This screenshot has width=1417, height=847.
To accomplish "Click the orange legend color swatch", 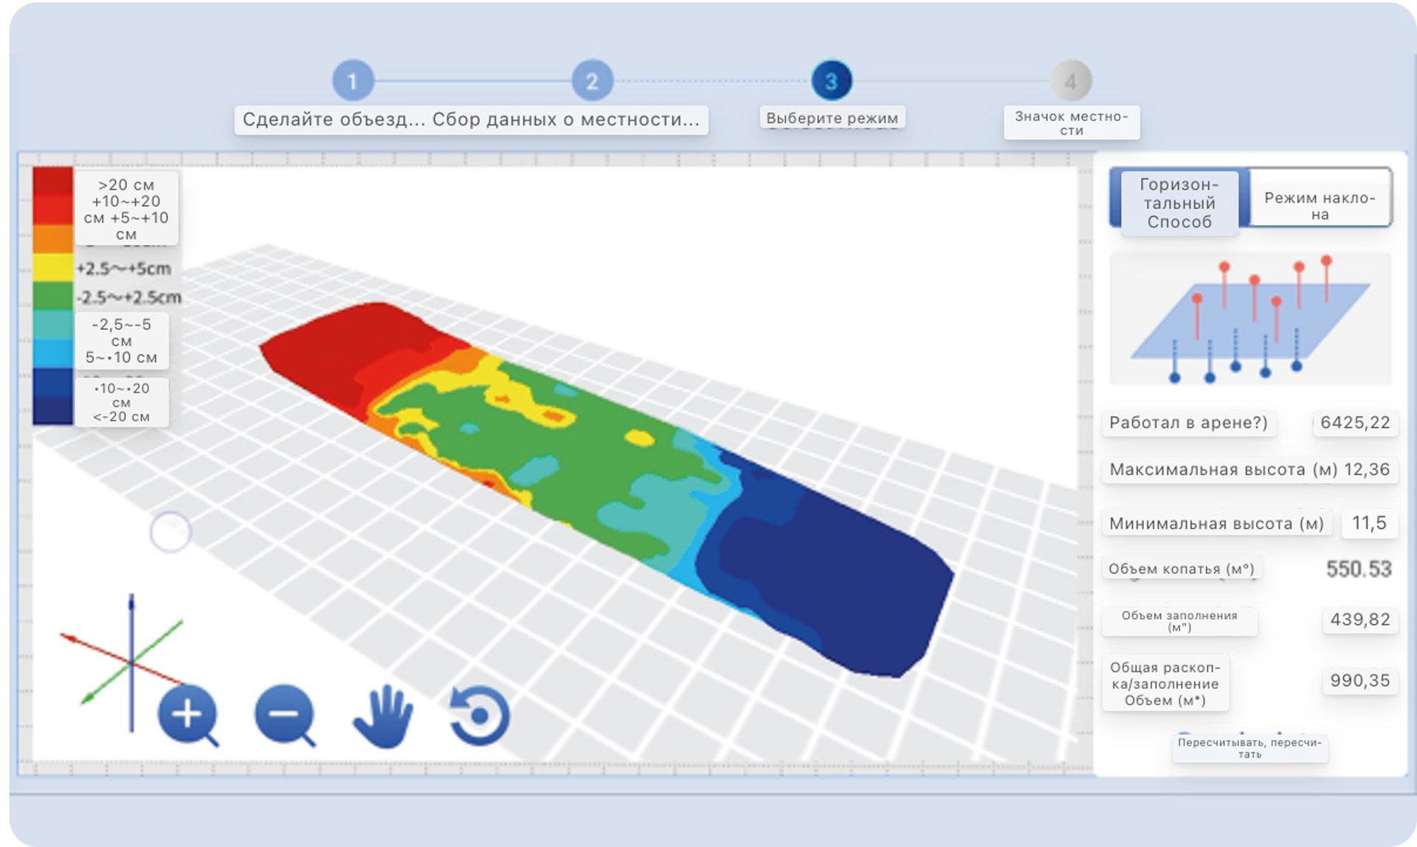I will point(53,239).
